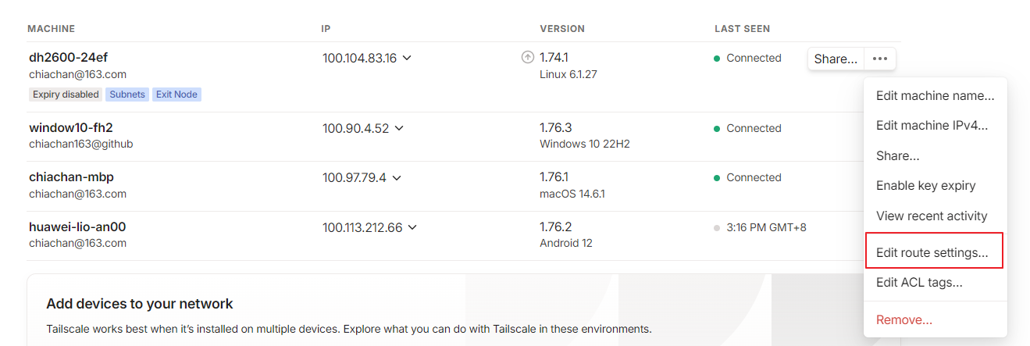
Task: Click the Exit Node badge
Action: pos(176,95)
